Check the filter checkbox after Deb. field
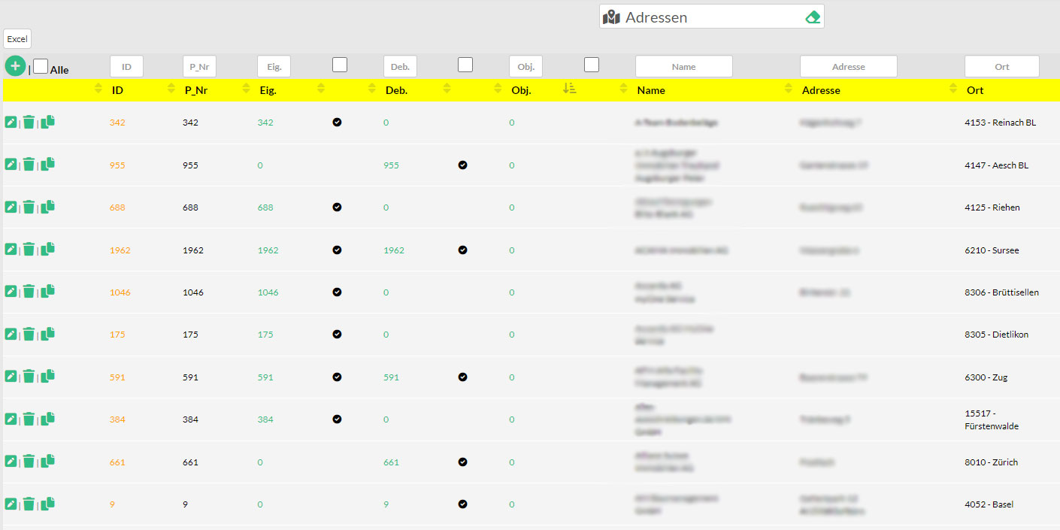 pyautogui.click(x=465, y=65)
